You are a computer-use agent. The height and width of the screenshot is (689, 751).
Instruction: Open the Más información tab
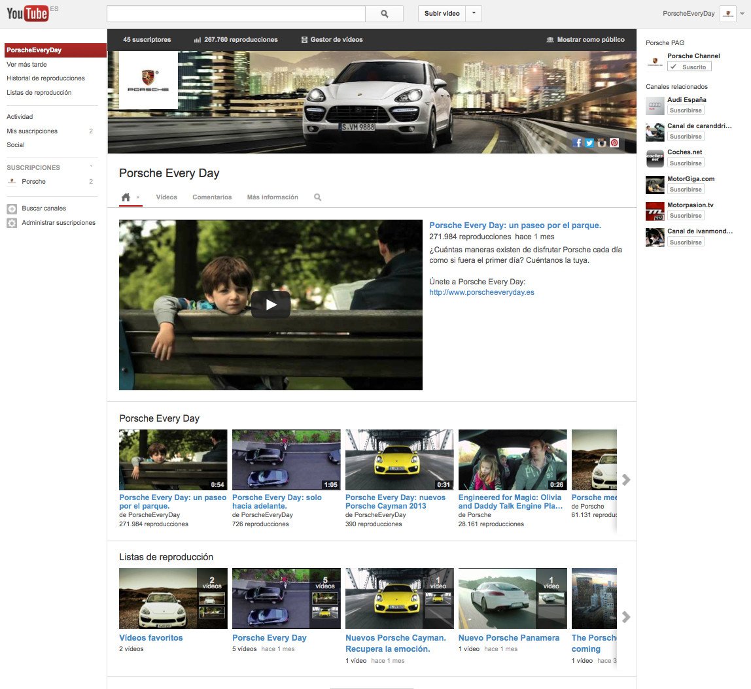click(x=272, y=197)
